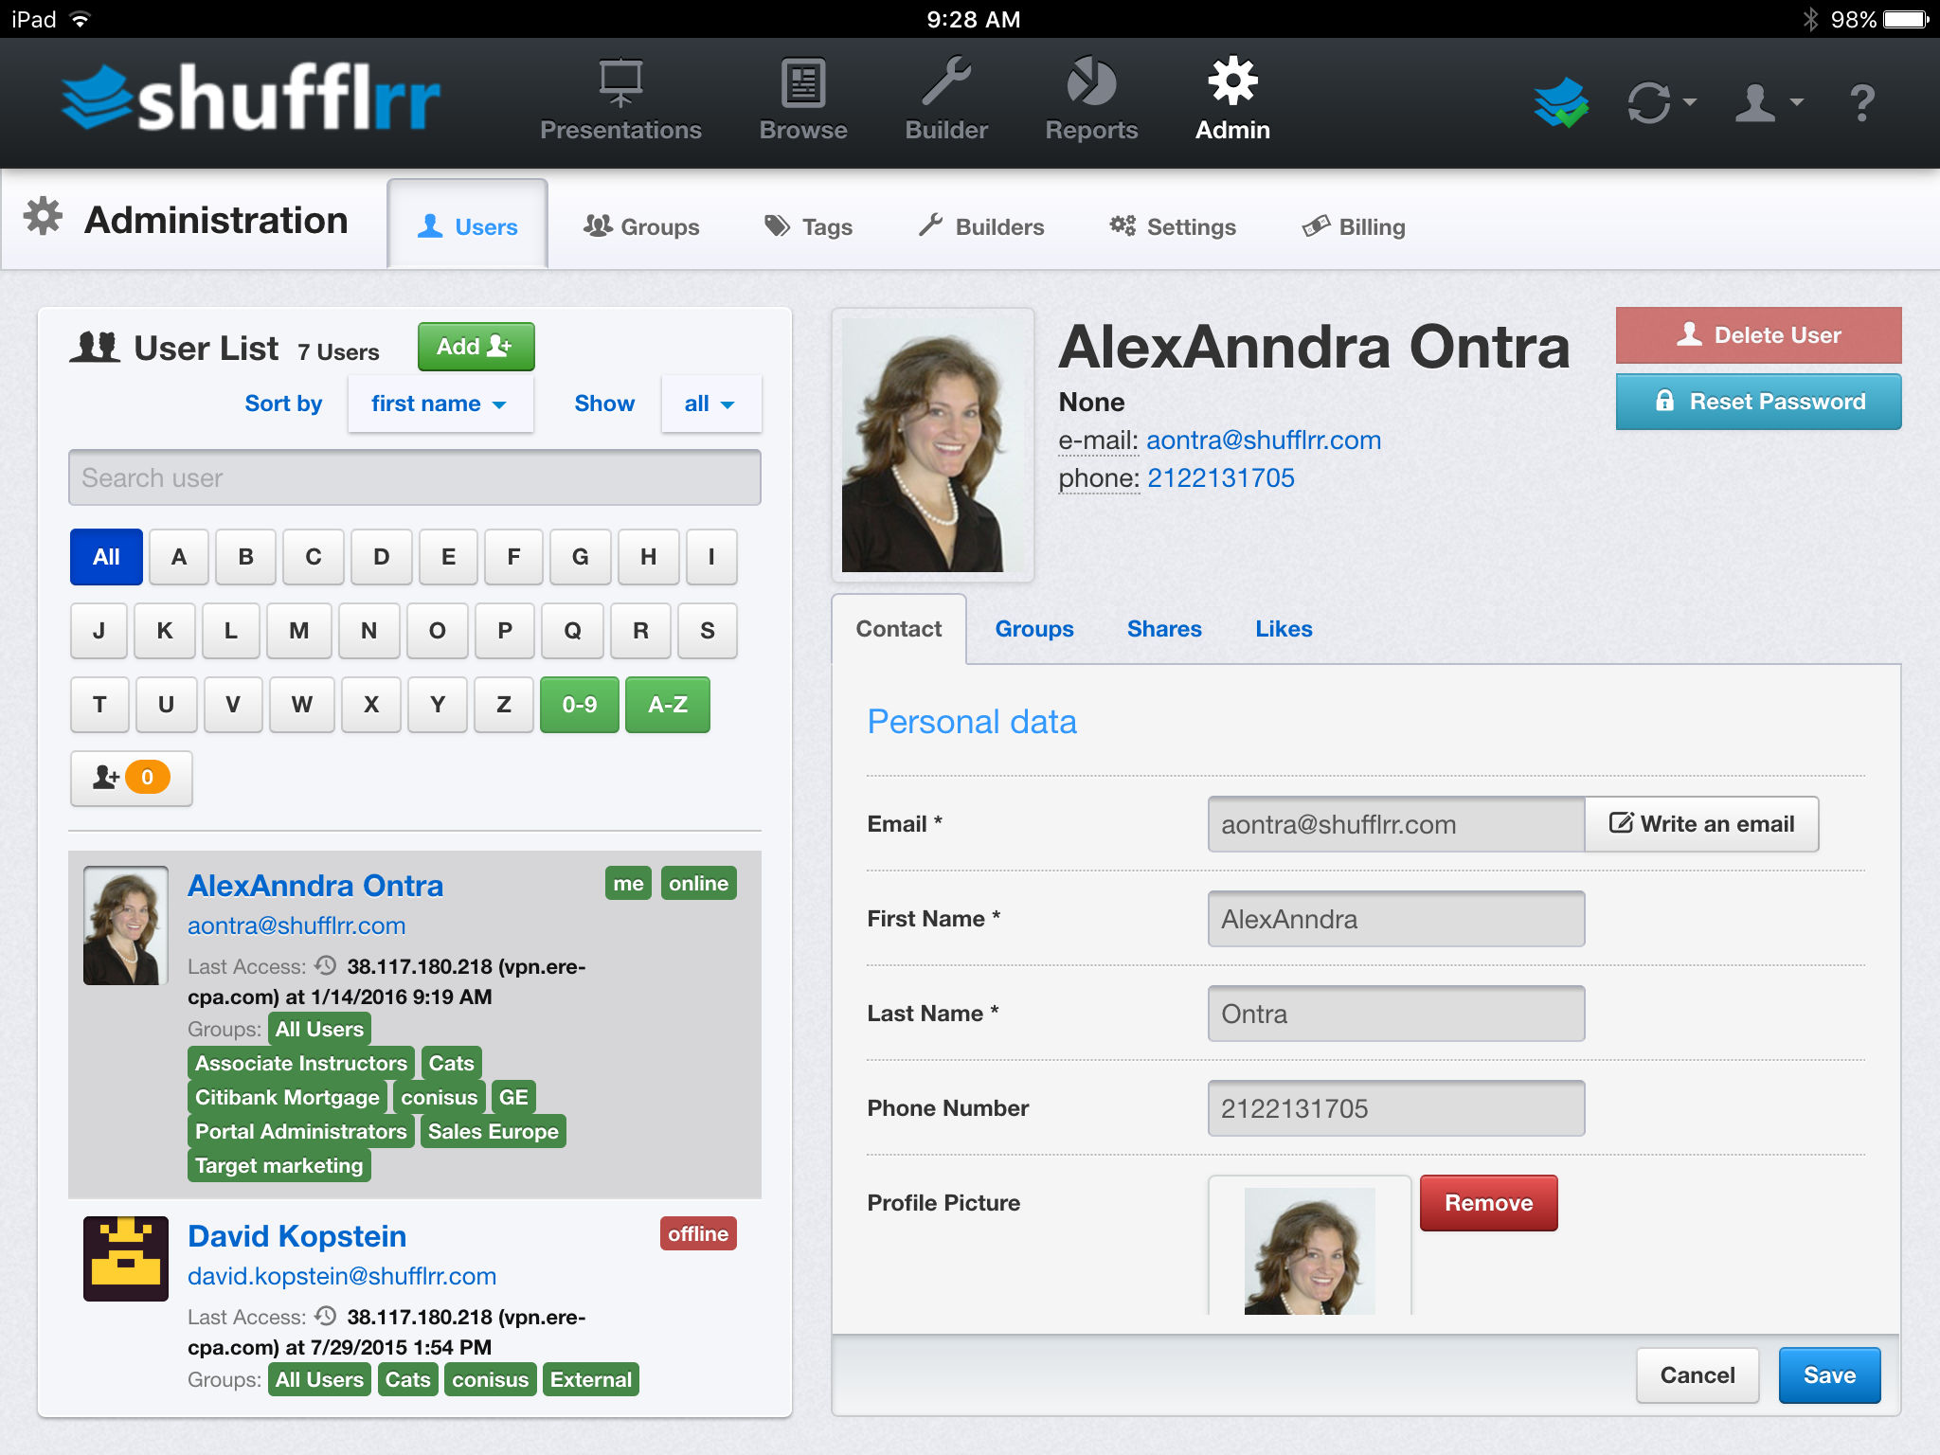Click the phone 2122131705 link
Image resolution: width=1940 pixels, height=1455 pixels.
pyautogui.click(x=1221, y=477)
